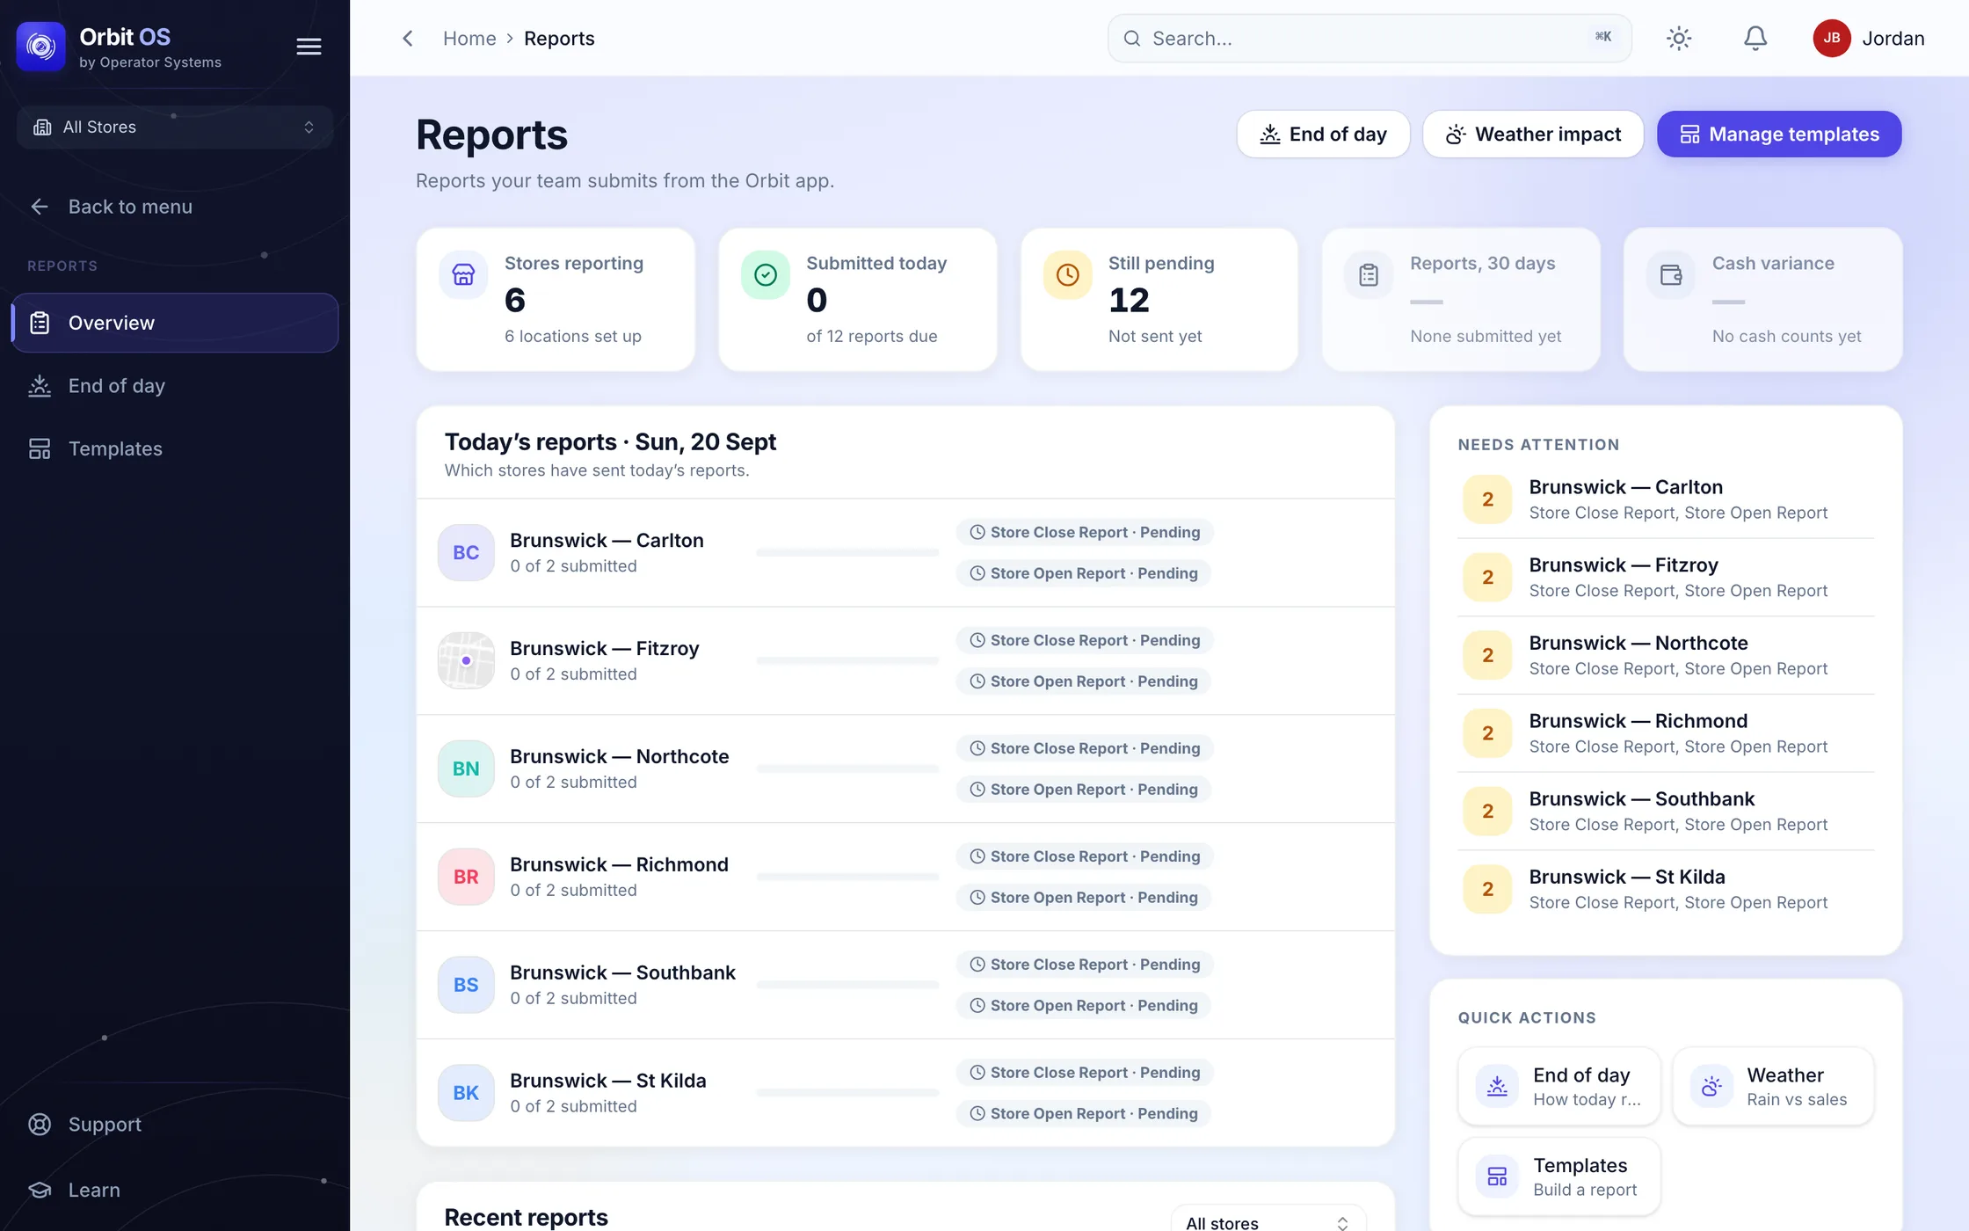Click the End of day header button
This screenshot has width=1969, height=1231.
point(1323,134)
